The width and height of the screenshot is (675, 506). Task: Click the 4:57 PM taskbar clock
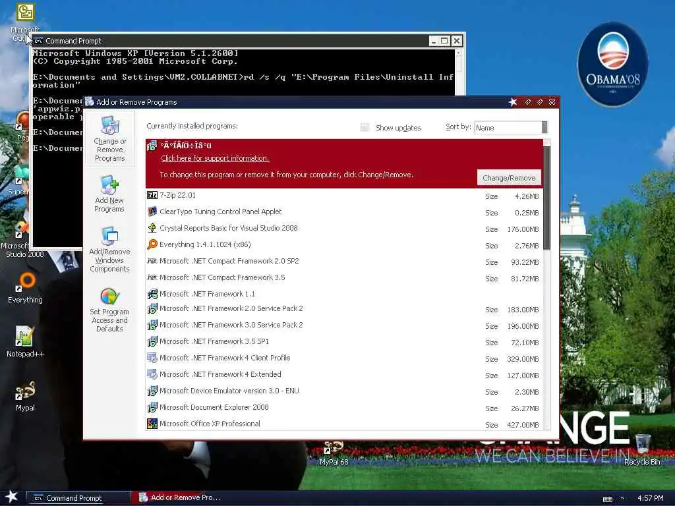650,498
